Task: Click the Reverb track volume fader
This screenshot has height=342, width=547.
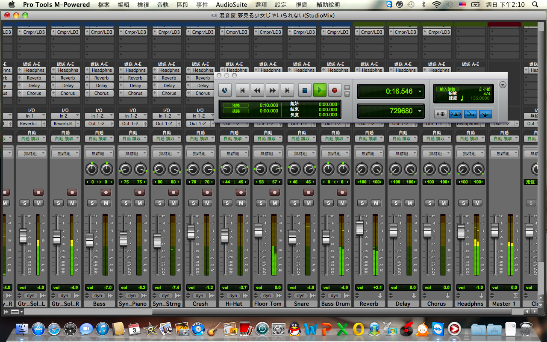Action: tap(360, 228)
